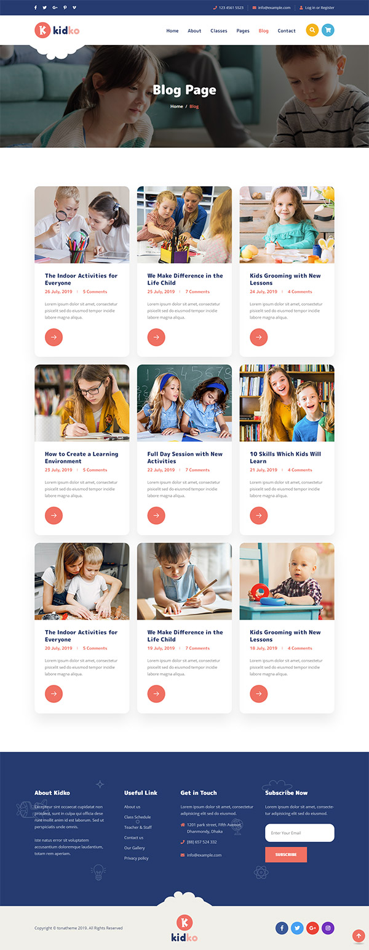Image resolution: width=369 pixels, height=950 pixels.
Task: Click the Subscribe button
Action: (x=286, y=854)
